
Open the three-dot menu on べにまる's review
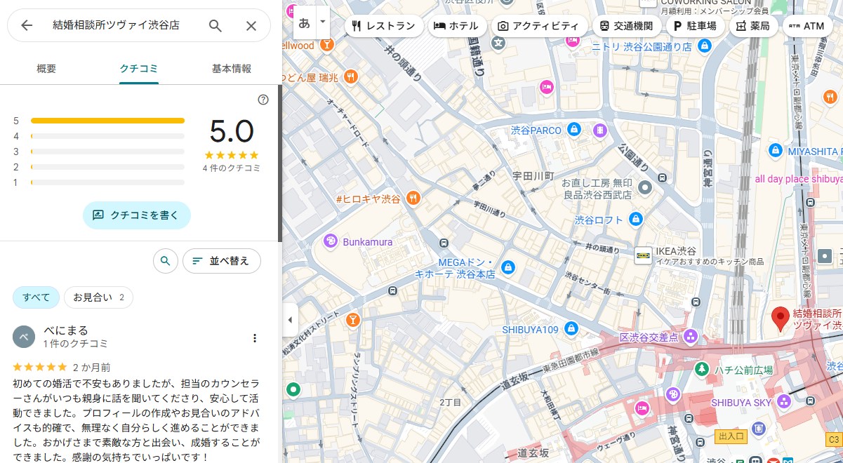(x=255, y=338)
